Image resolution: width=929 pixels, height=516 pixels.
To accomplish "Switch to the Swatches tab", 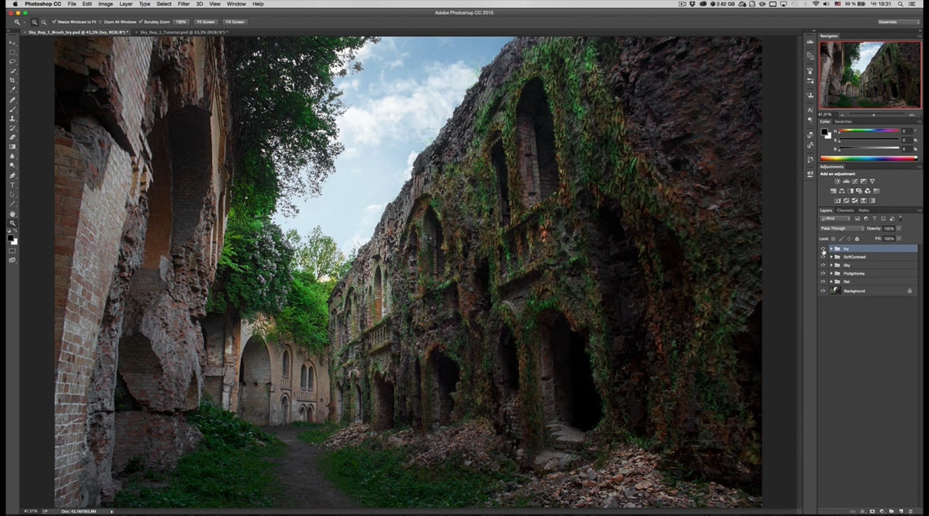I will click(843, 121).
